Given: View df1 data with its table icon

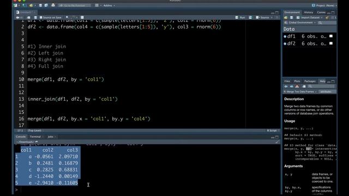Looking at the screenshot, I should point(331,36).
